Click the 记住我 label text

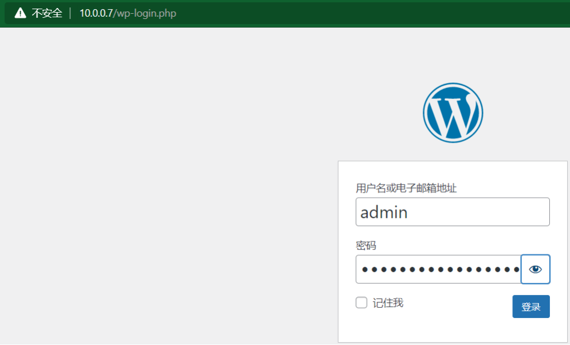388,303
